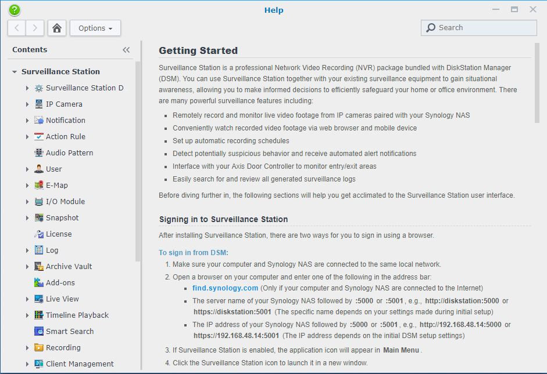The height and width of the screenshot is (374, 547).
Task: Expand the Timeline Playback topic
Action: (27, 315)
